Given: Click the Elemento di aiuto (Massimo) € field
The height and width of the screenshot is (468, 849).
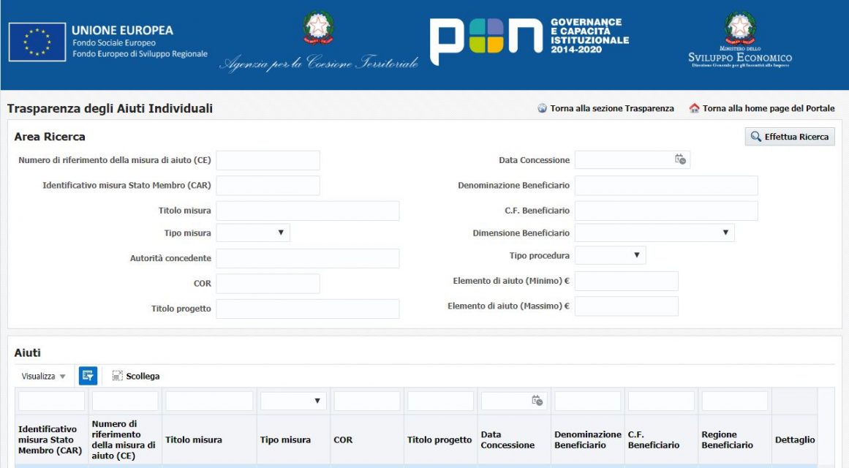Looking at the screenshot, I should (x=627, y=306).
